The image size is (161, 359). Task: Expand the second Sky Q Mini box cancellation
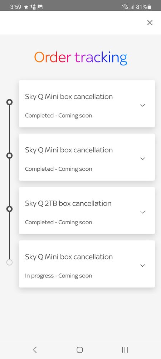coord(142,159)
